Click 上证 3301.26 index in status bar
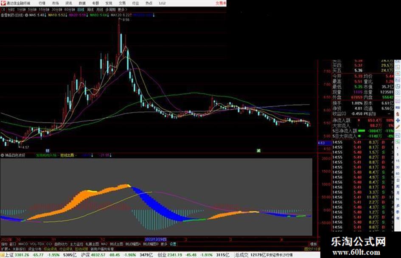The image size is (401, 258). click(x=17, y=255)
